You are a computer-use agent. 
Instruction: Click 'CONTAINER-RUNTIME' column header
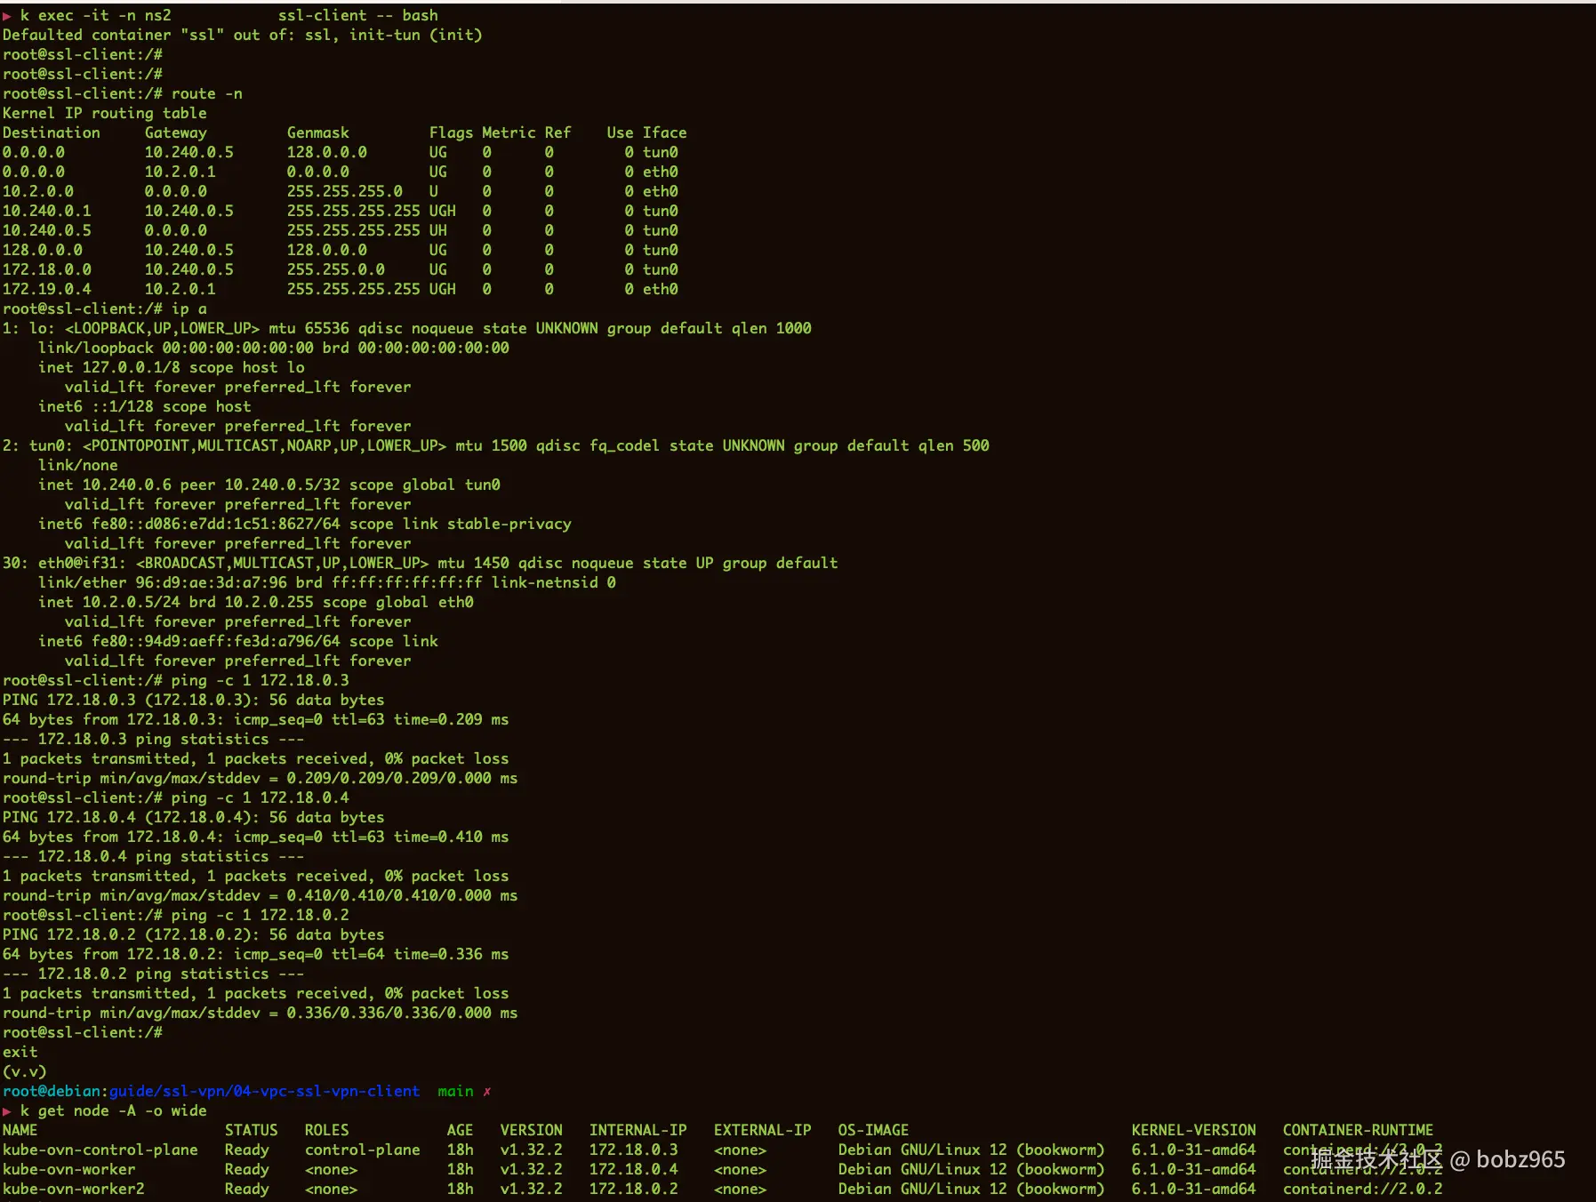pyautogui.click(x=1359, y=1130)
